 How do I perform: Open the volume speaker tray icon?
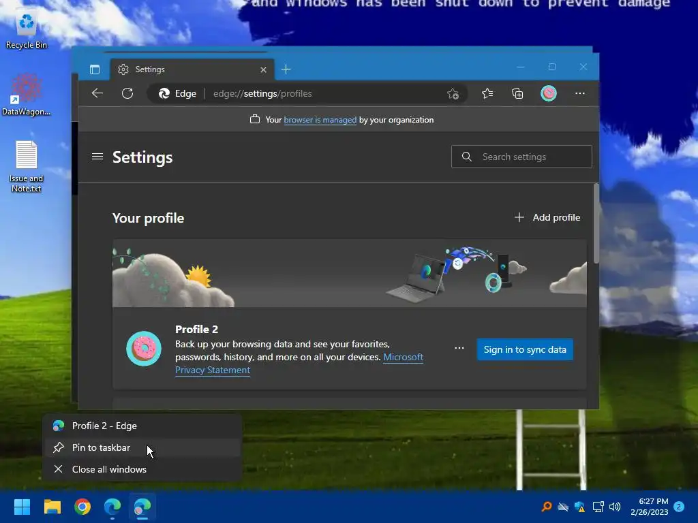(x=615, y=507)
